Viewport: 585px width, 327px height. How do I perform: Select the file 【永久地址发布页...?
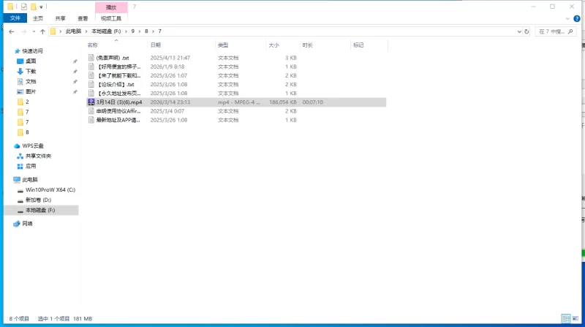click(x=118, y=94)
